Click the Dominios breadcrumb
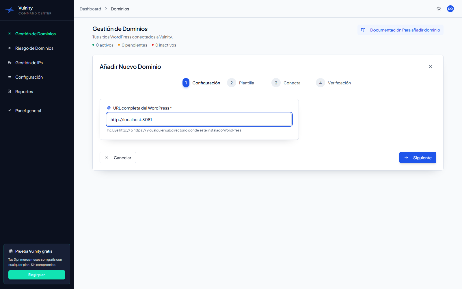The width and height of the screenshot is (462, 289). pyautogui.click(x=120, y=9)
